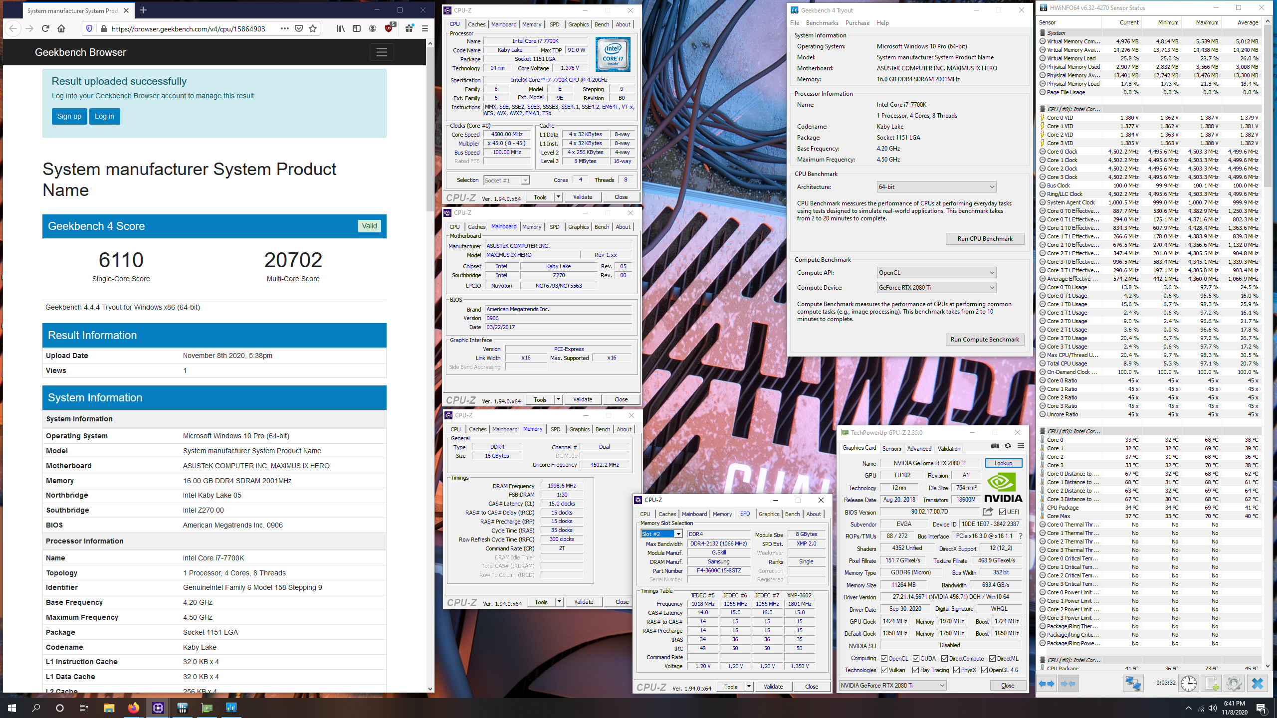1277x718 pixels.
Task: Click Run CPU Benchmark button
Action: [985, 239]
